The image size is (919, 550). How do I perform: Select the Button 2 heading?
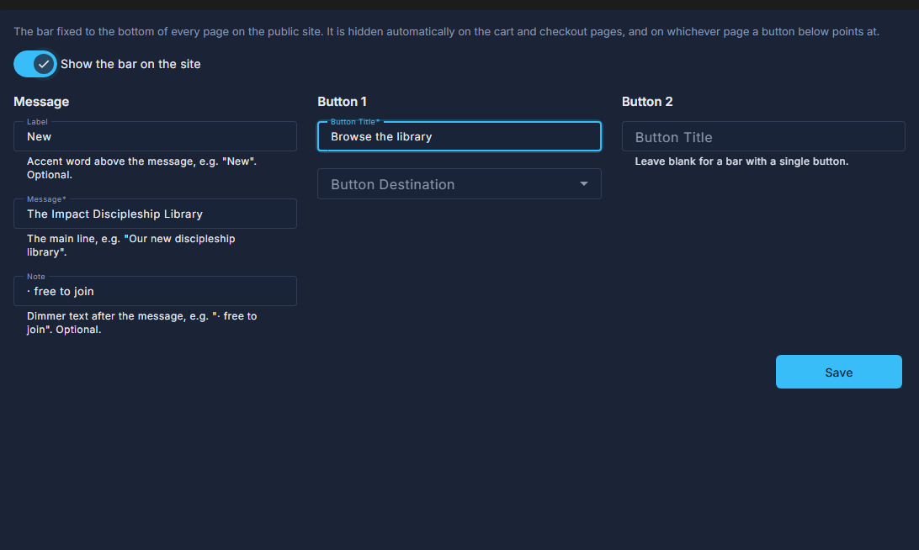pos(647,102)
